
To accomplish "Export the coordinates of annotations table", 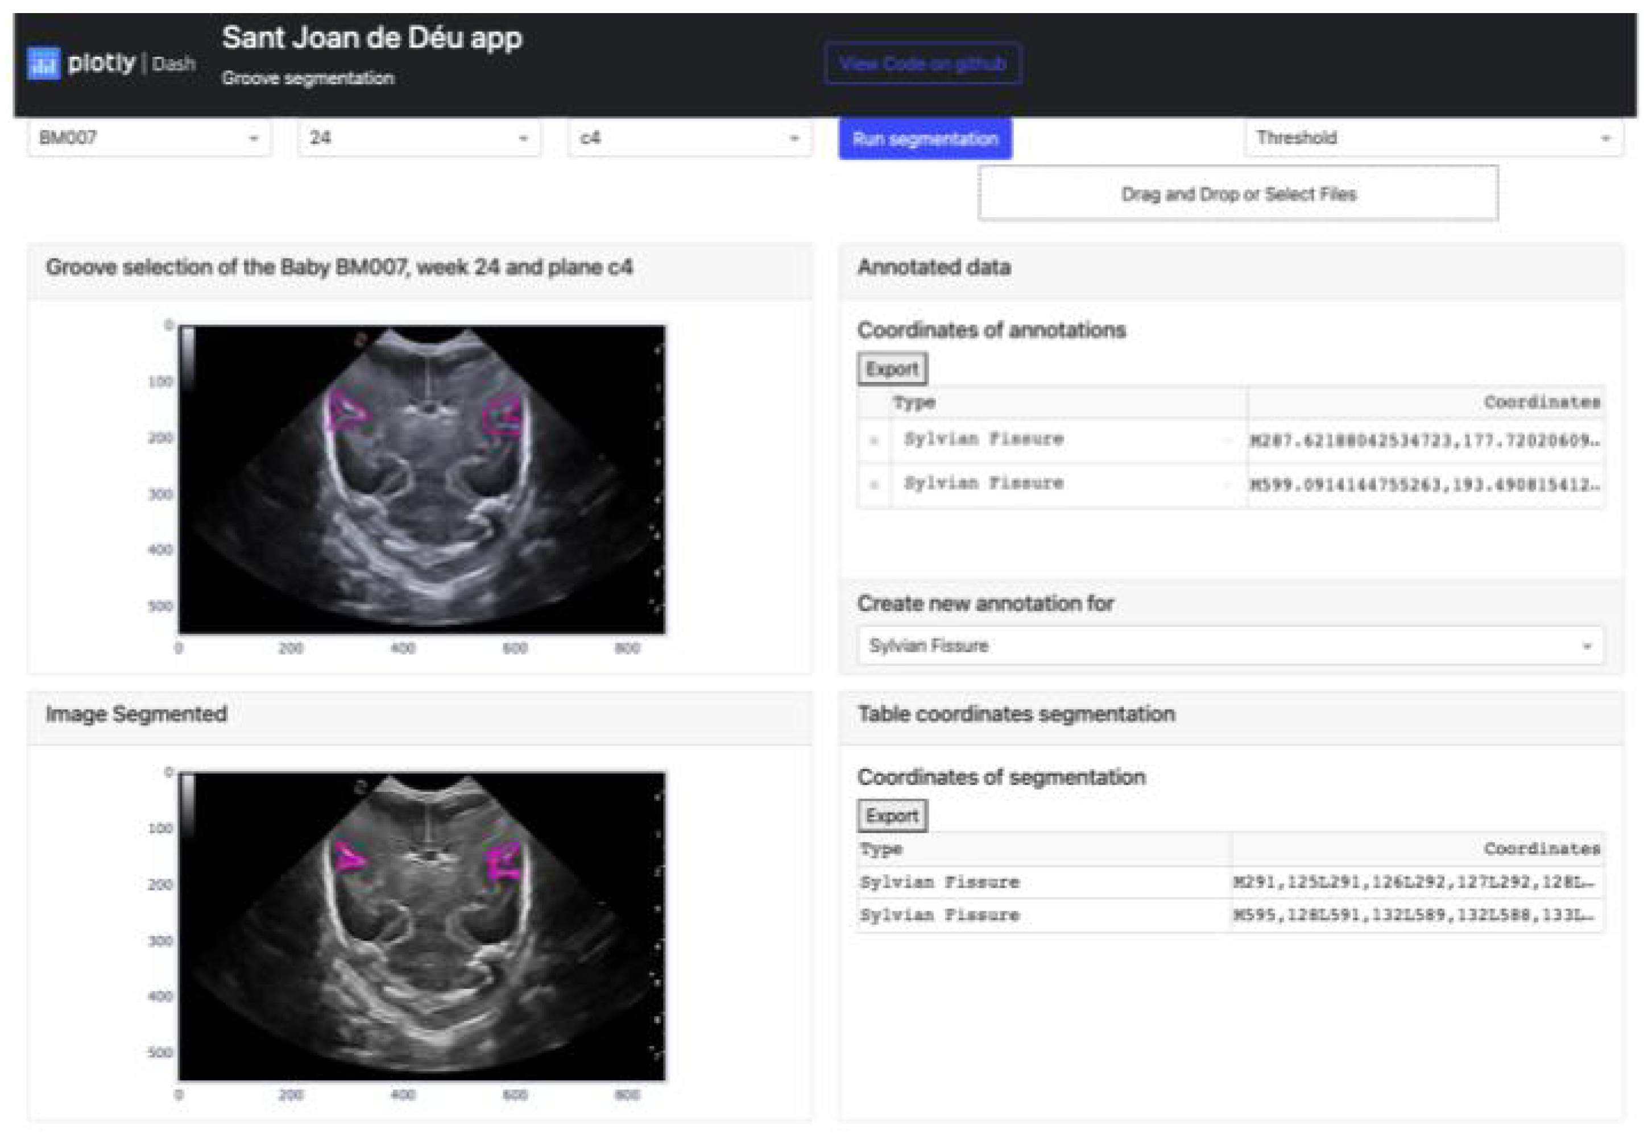I will (x=892, y=369).
